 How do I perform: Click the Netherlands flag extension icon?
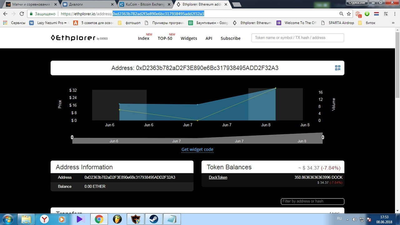pos(376,14)
